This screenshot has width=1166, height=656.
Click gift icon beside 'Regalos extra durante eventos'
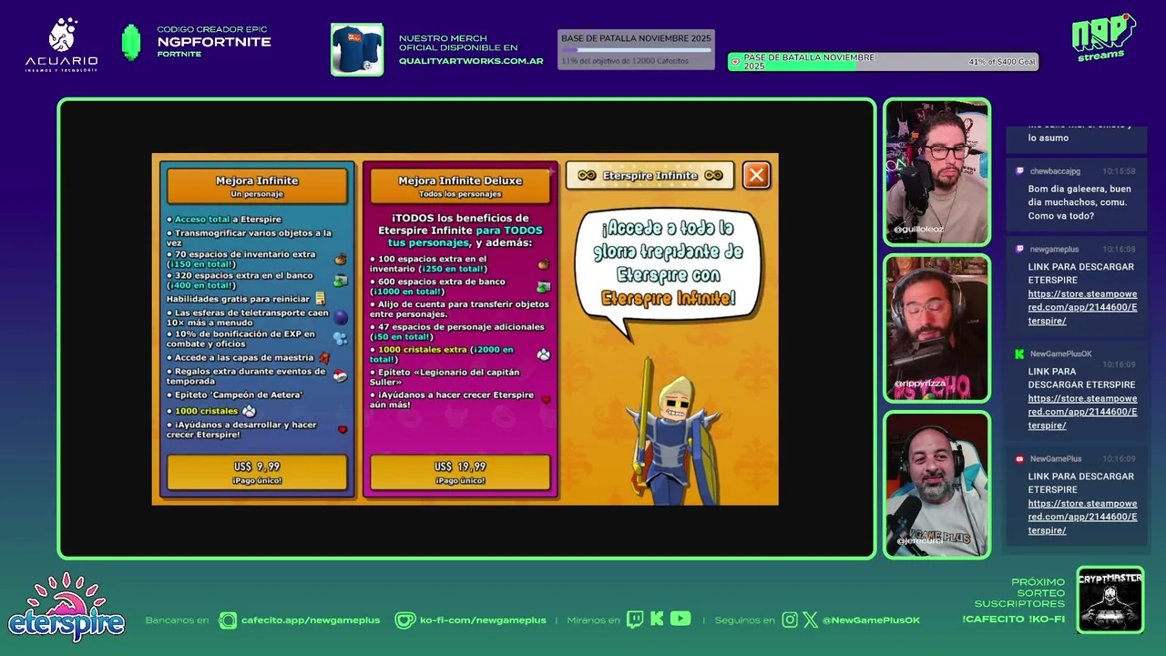[340, 375]
